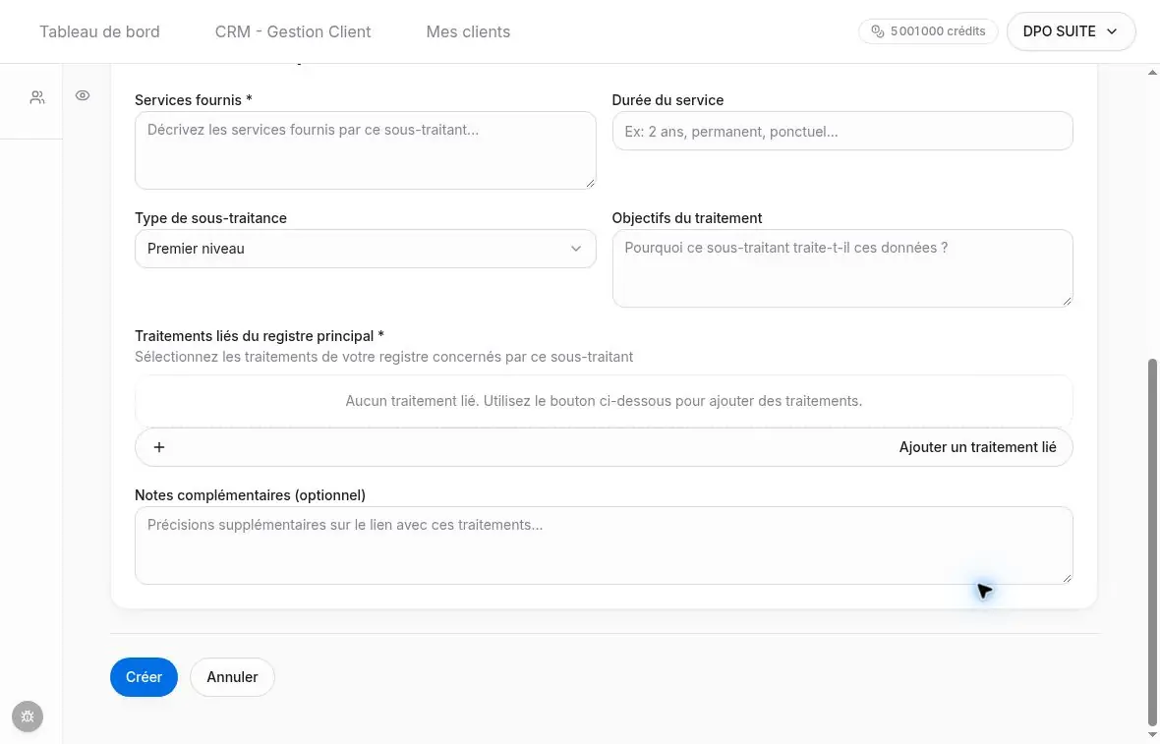Click the scrollbar up arrow

tap(1152, 73)
